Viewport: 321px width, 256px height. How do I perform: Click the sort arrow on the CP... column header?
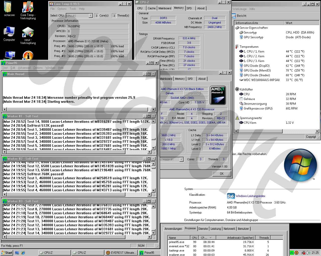click(210, 238)
